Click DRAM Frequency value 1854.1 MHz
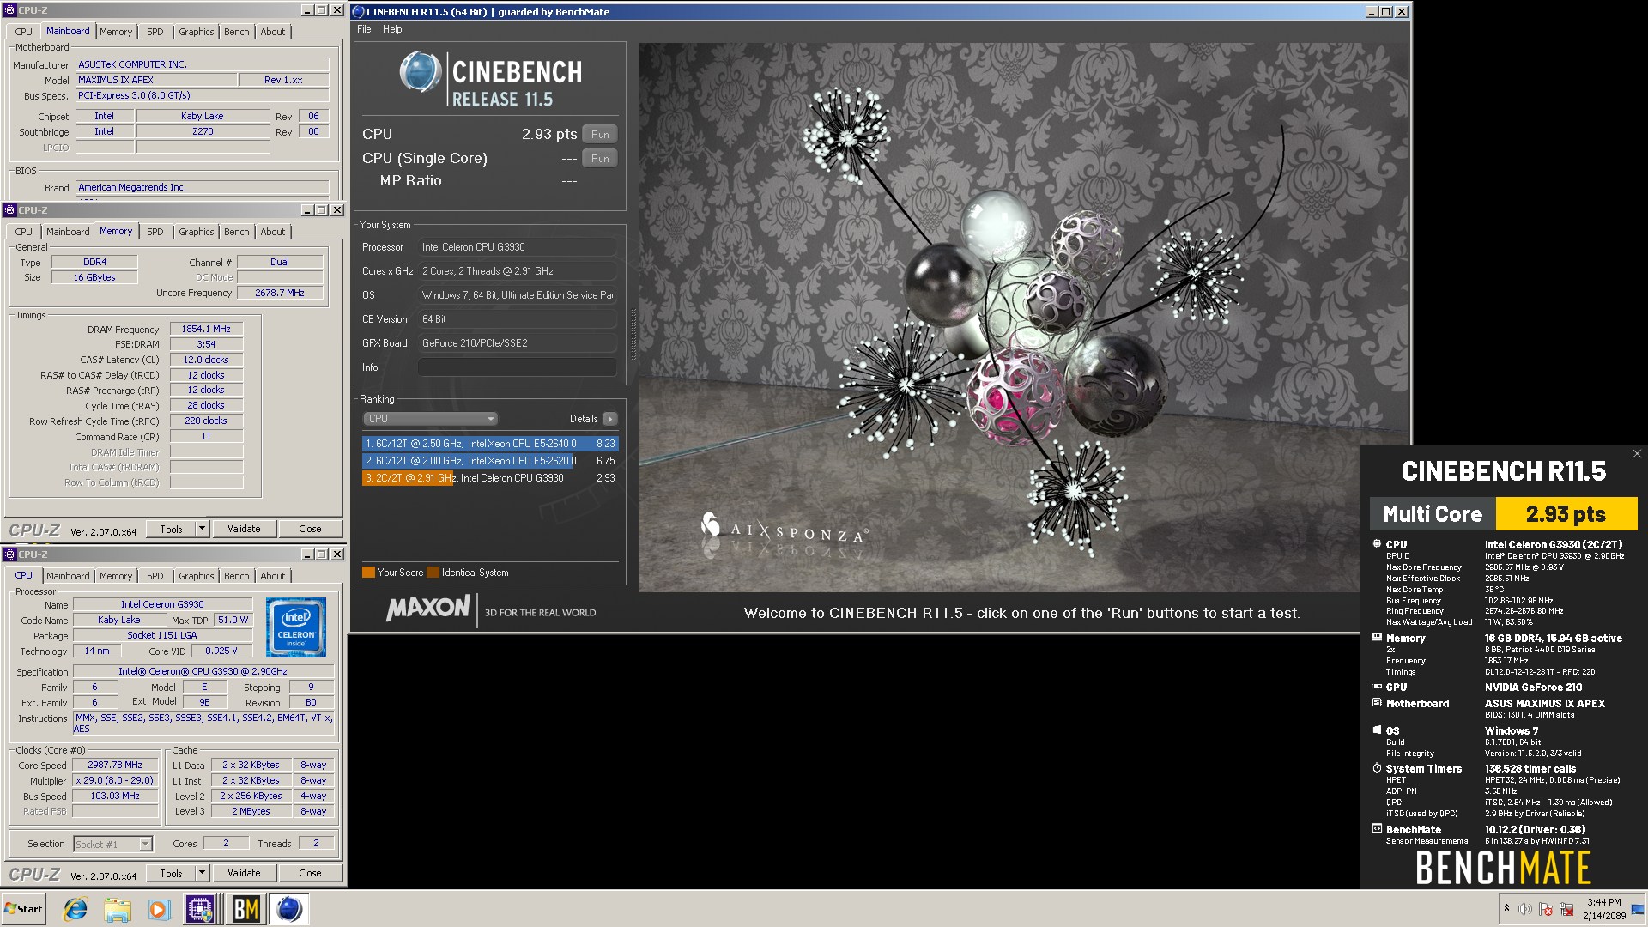 tap(206, 330)
